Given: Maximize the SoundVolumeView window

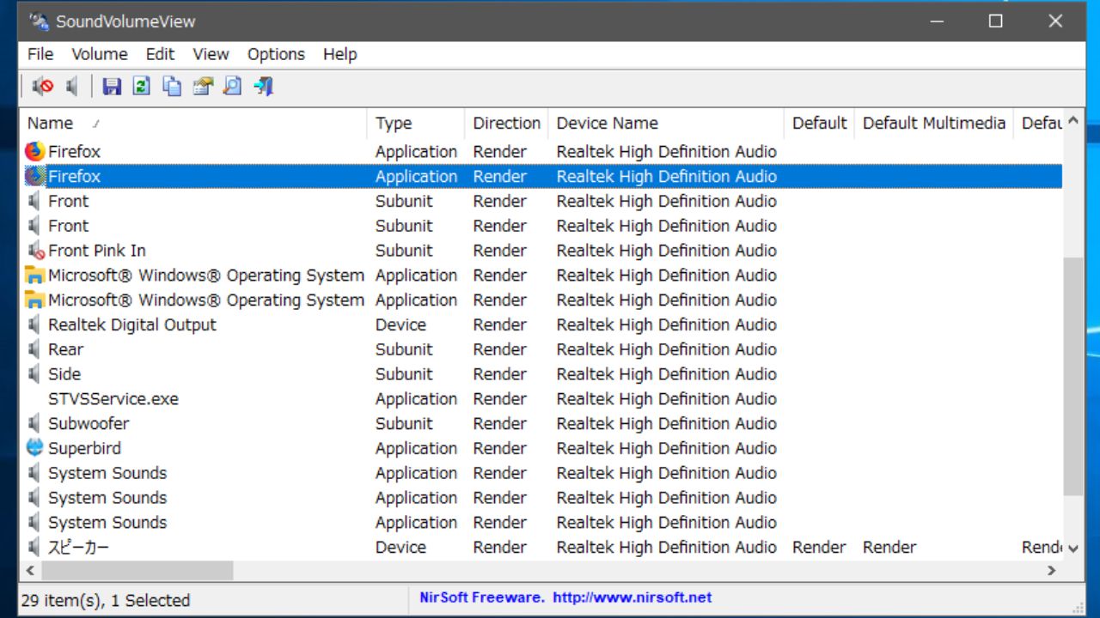Looking at the screenshot, I should tap(995, 21).
